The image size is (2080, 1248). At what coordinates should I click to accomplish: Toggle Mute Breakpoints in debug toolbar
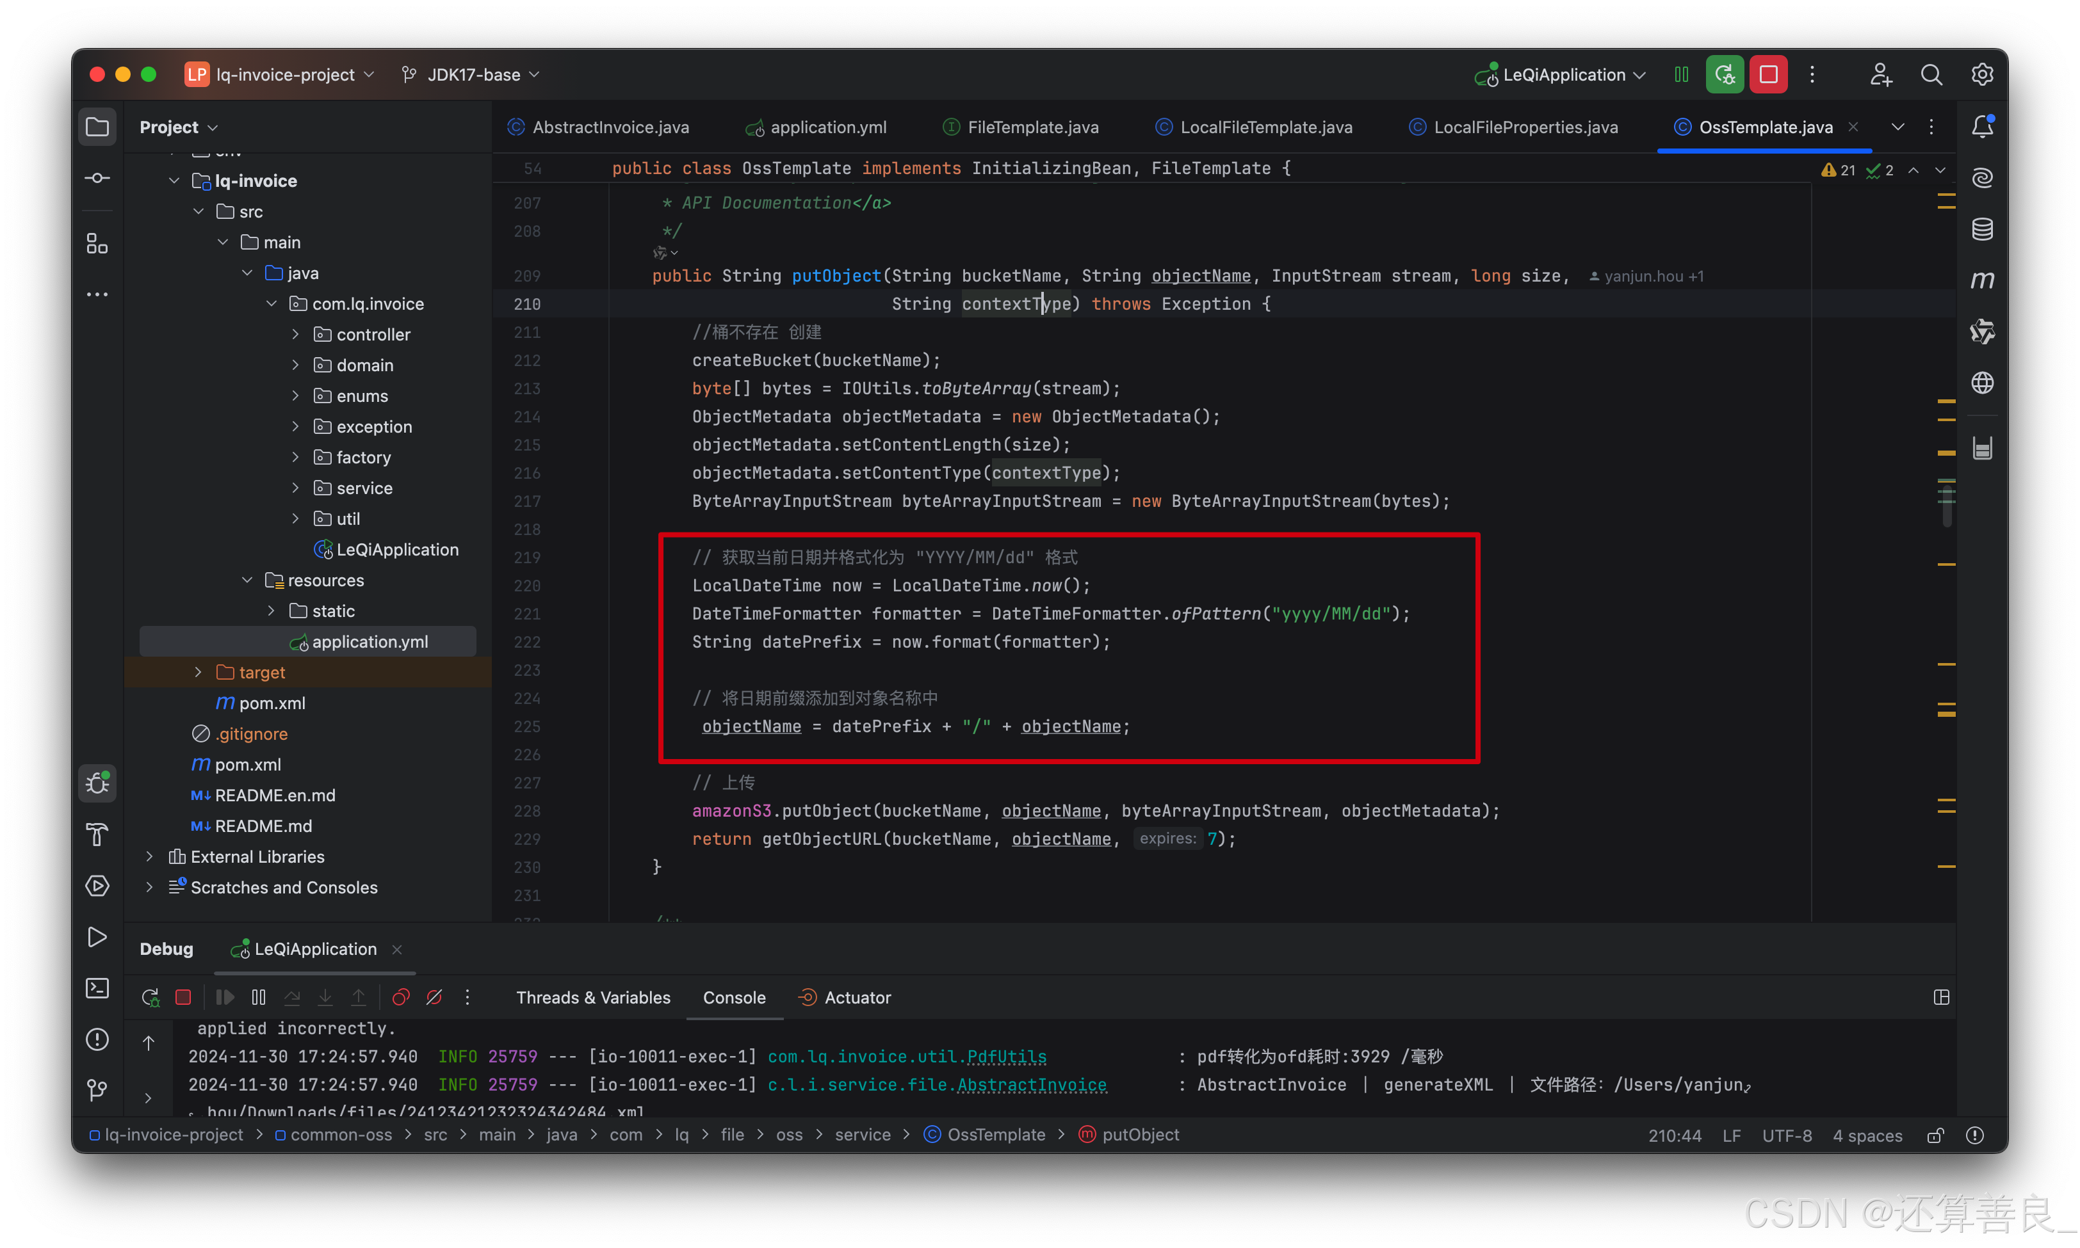[434, 997]
